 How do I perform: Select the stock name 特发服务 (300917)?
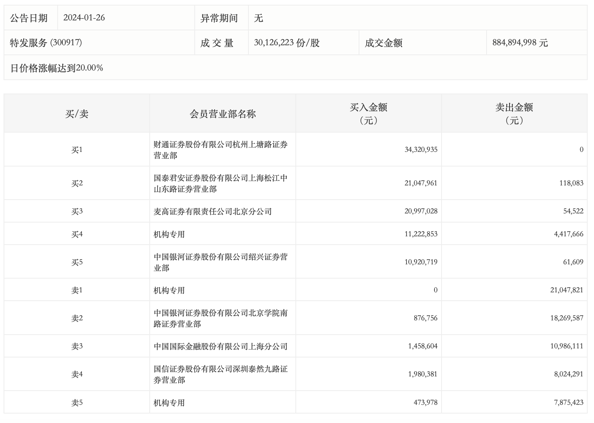pyautogui.click(x=46, y=43)
